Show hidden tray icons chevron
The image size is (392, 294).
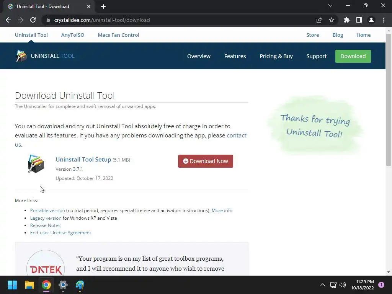point(323,285)
